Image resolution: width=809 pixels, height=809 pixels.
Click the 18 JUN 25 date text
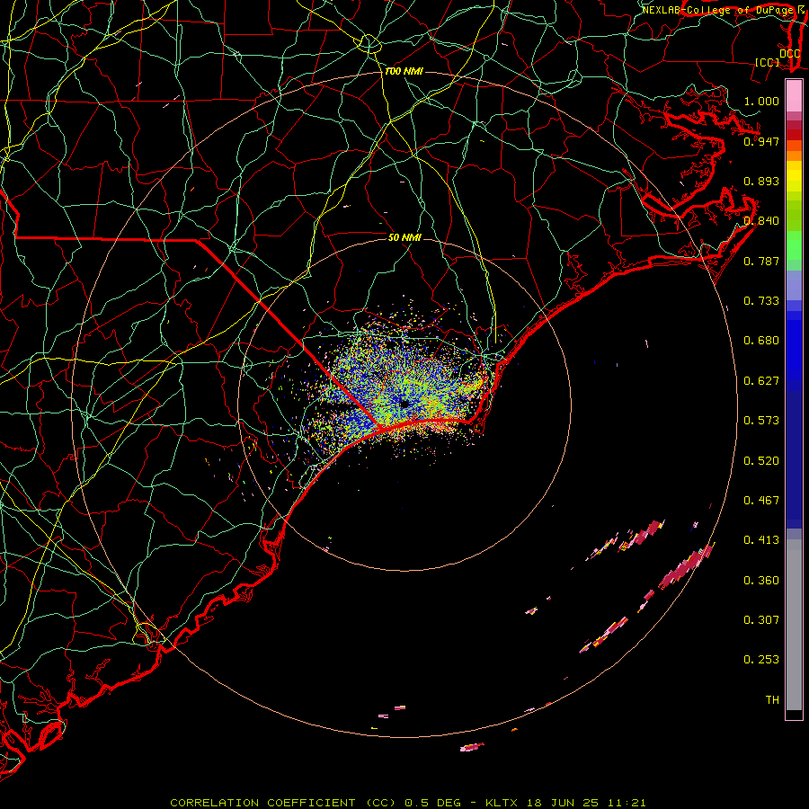coord(563,803)
